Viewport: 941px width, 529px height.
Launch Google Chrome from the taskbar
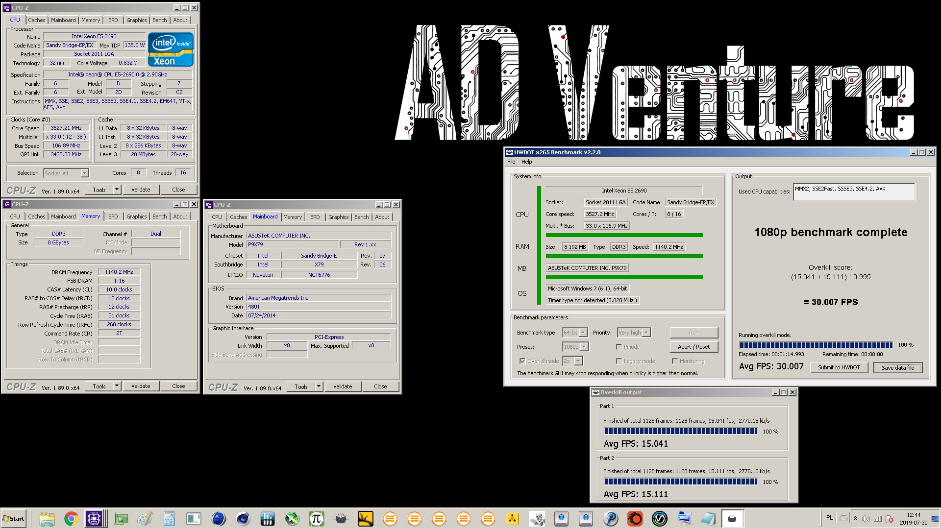[71, 518]
